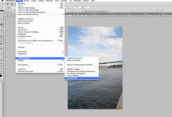This screenshot has height=117, width=172.
Task: Select the Zoom tool
Action: (x=1, y=71)
